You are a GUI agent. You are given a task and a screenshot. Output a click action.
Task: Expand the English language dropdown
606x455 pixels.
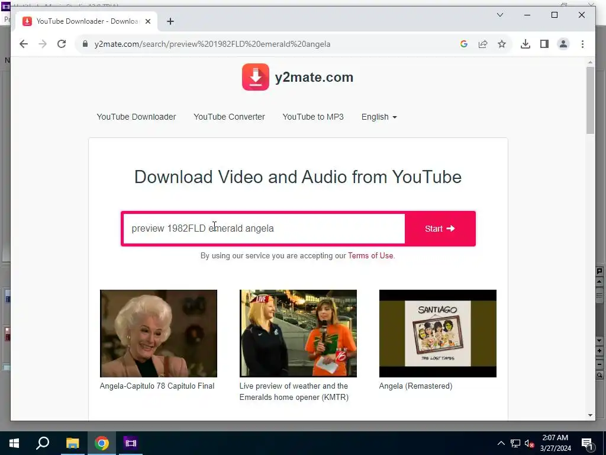[379, 117]
